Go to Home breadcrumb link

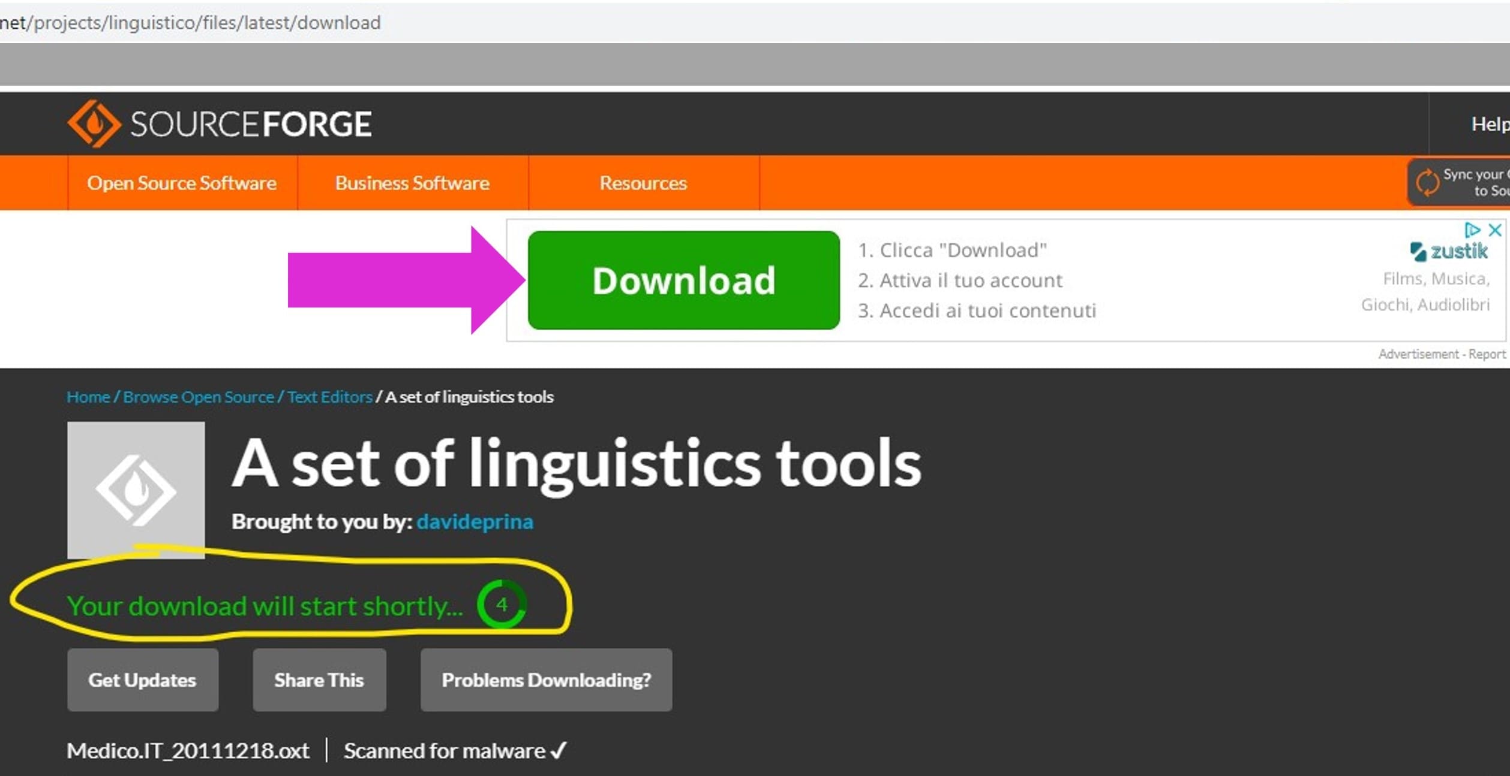[88, 397]
